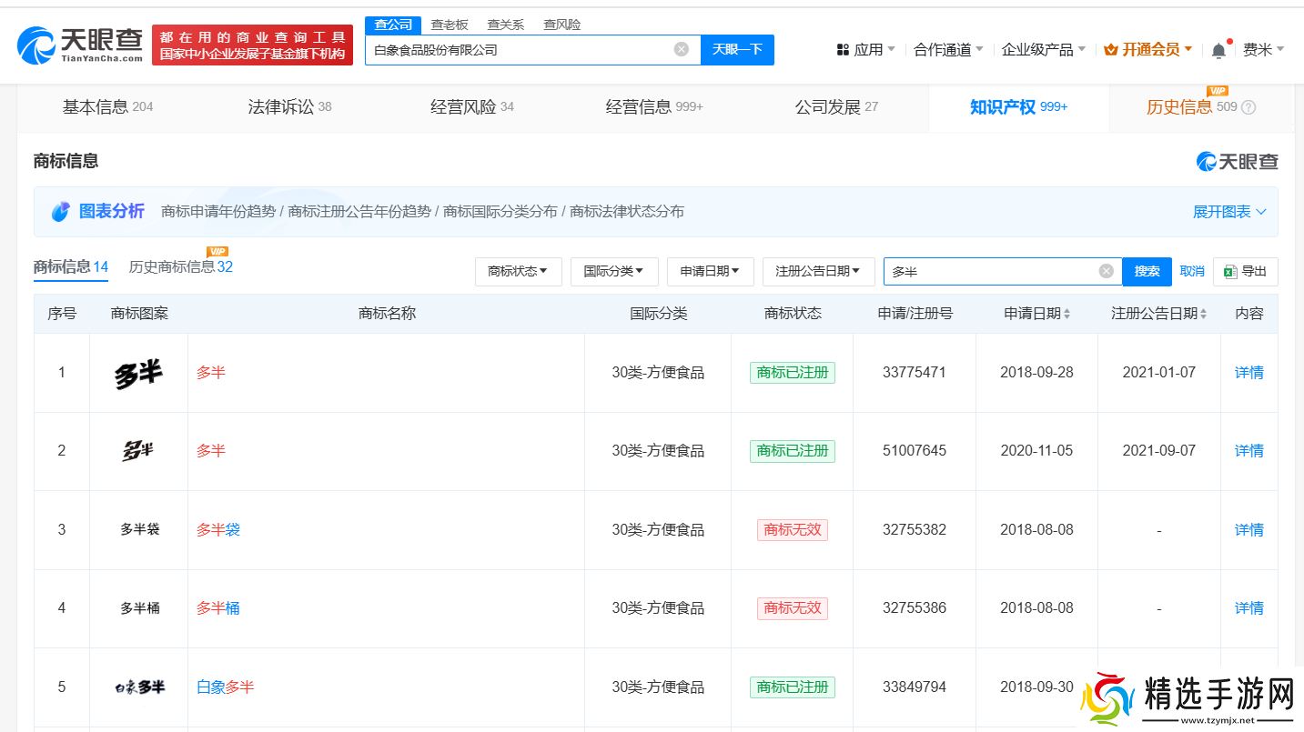Open the notification bell icon
This screenshot has width=1304, height=732.
(x=1218, y=50)
